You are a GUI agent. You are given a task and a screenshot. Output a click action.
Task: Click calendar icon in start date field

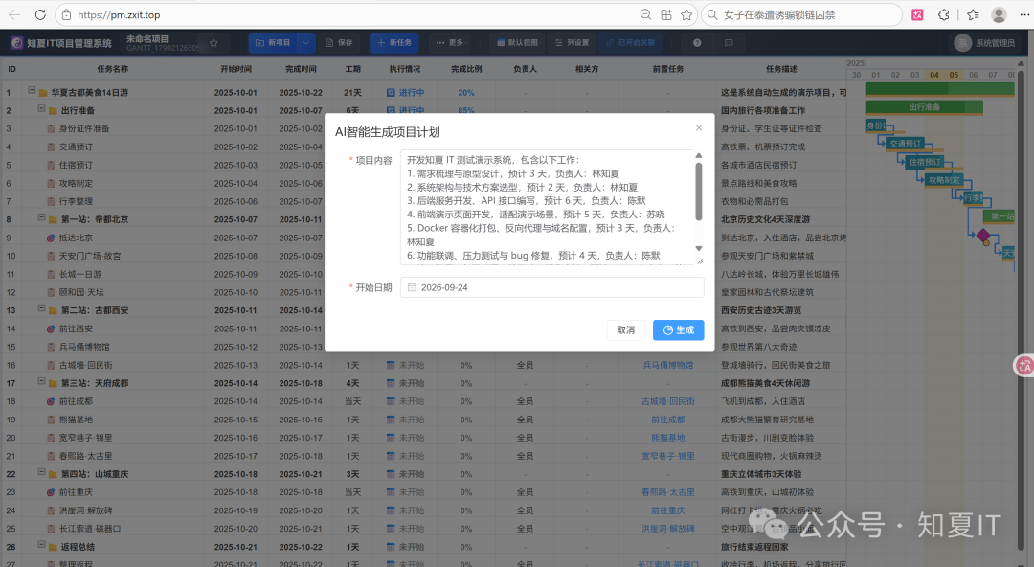[412, 287]
